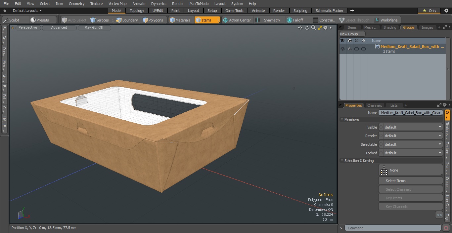Switch to Vertices selection mode

tap(100, 20)
